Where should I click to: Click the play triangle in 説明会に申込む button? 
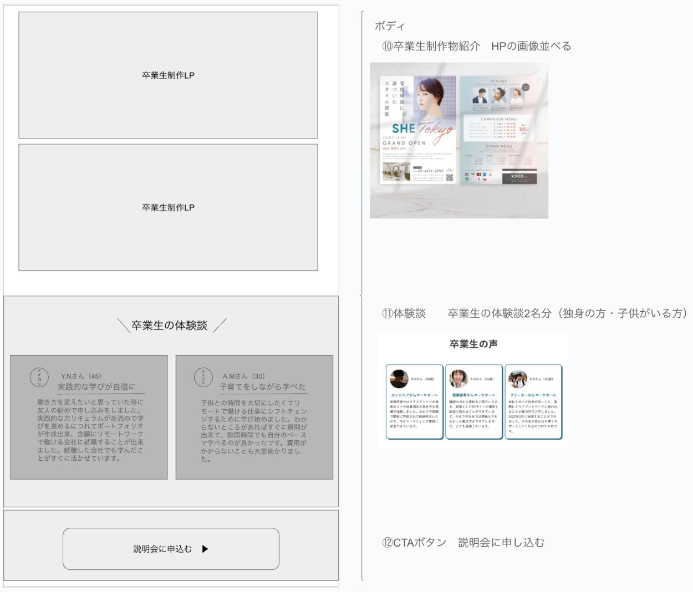coord(205,549)
